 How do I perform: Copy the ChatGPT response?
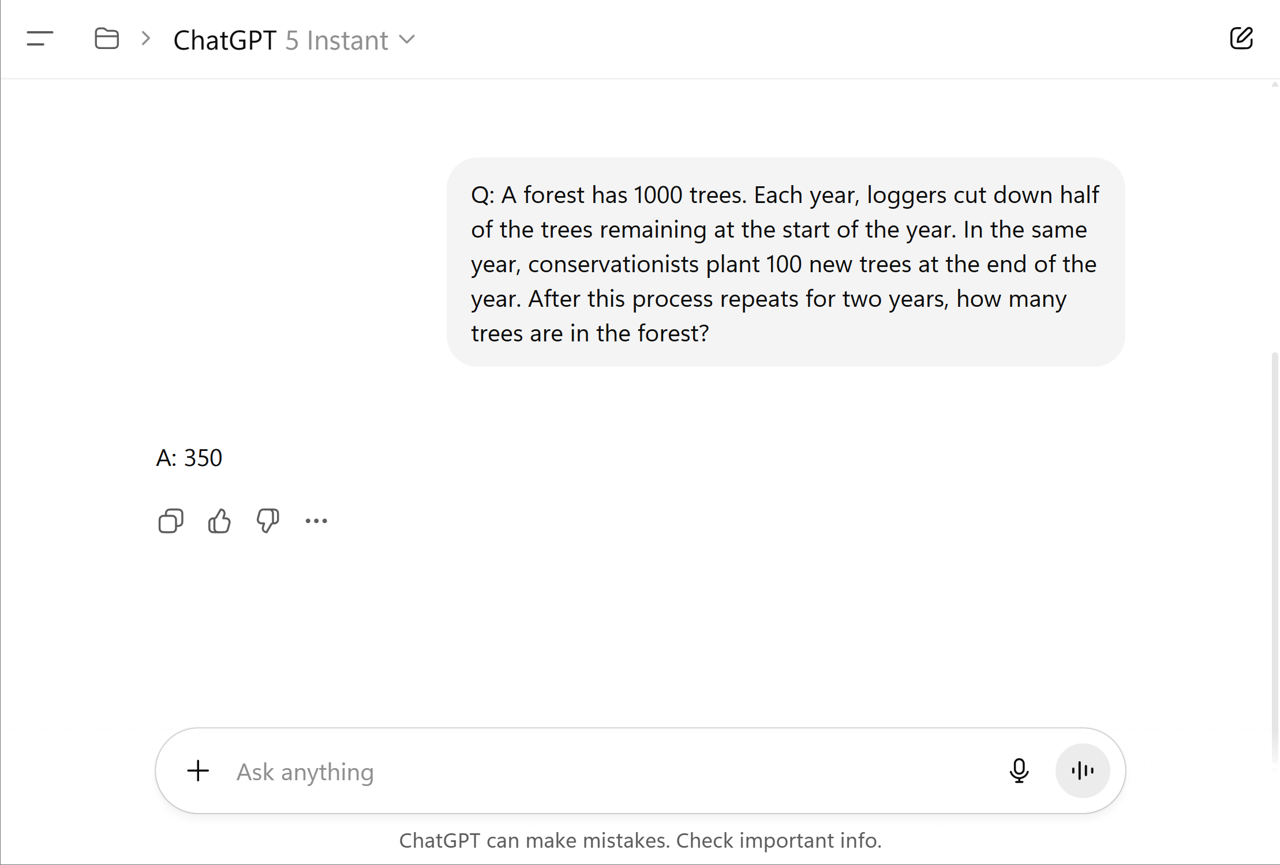170,521
